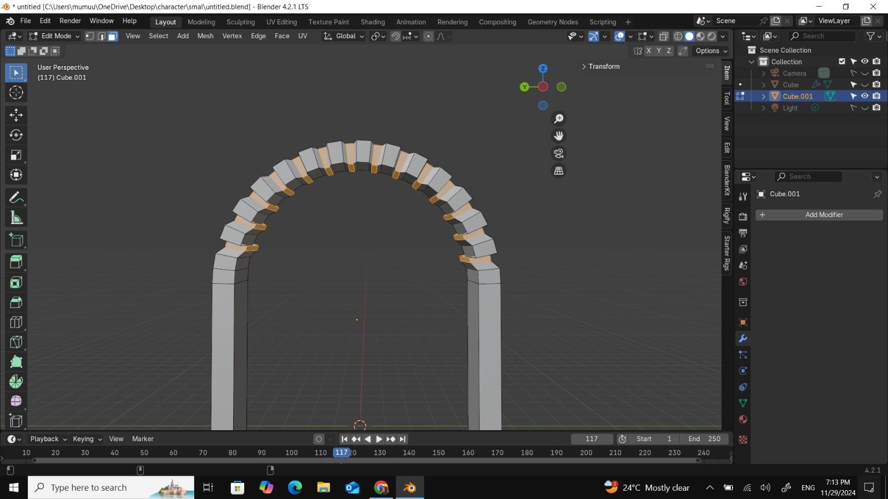Image resolution: width=888 pixels, height=499 pixels.
Task: Open the Options dropdown
Action: 712,50
